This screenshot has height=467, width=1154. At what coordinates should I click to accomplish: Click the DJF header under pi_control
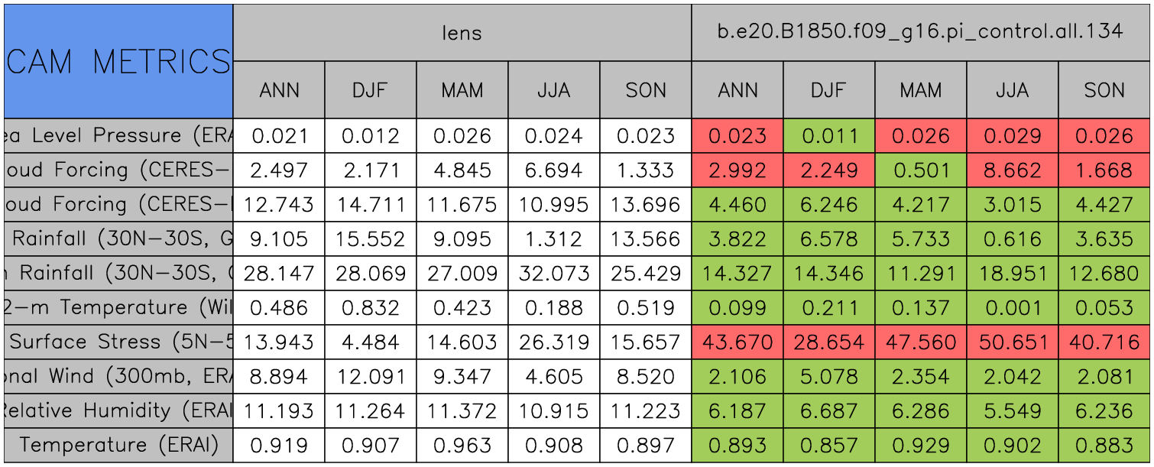click(828, 90)
